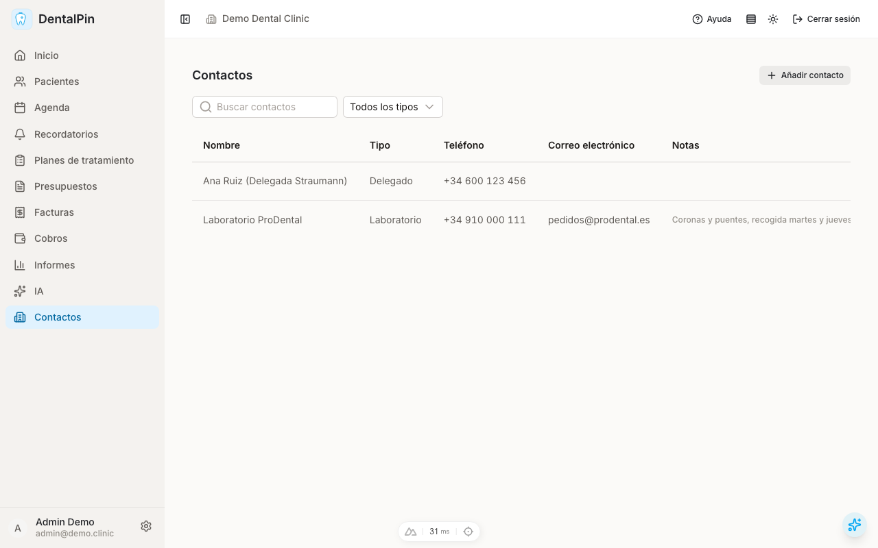
Task: Click the devtools inspector crosshair icon
Action: (x=468, y=532)
